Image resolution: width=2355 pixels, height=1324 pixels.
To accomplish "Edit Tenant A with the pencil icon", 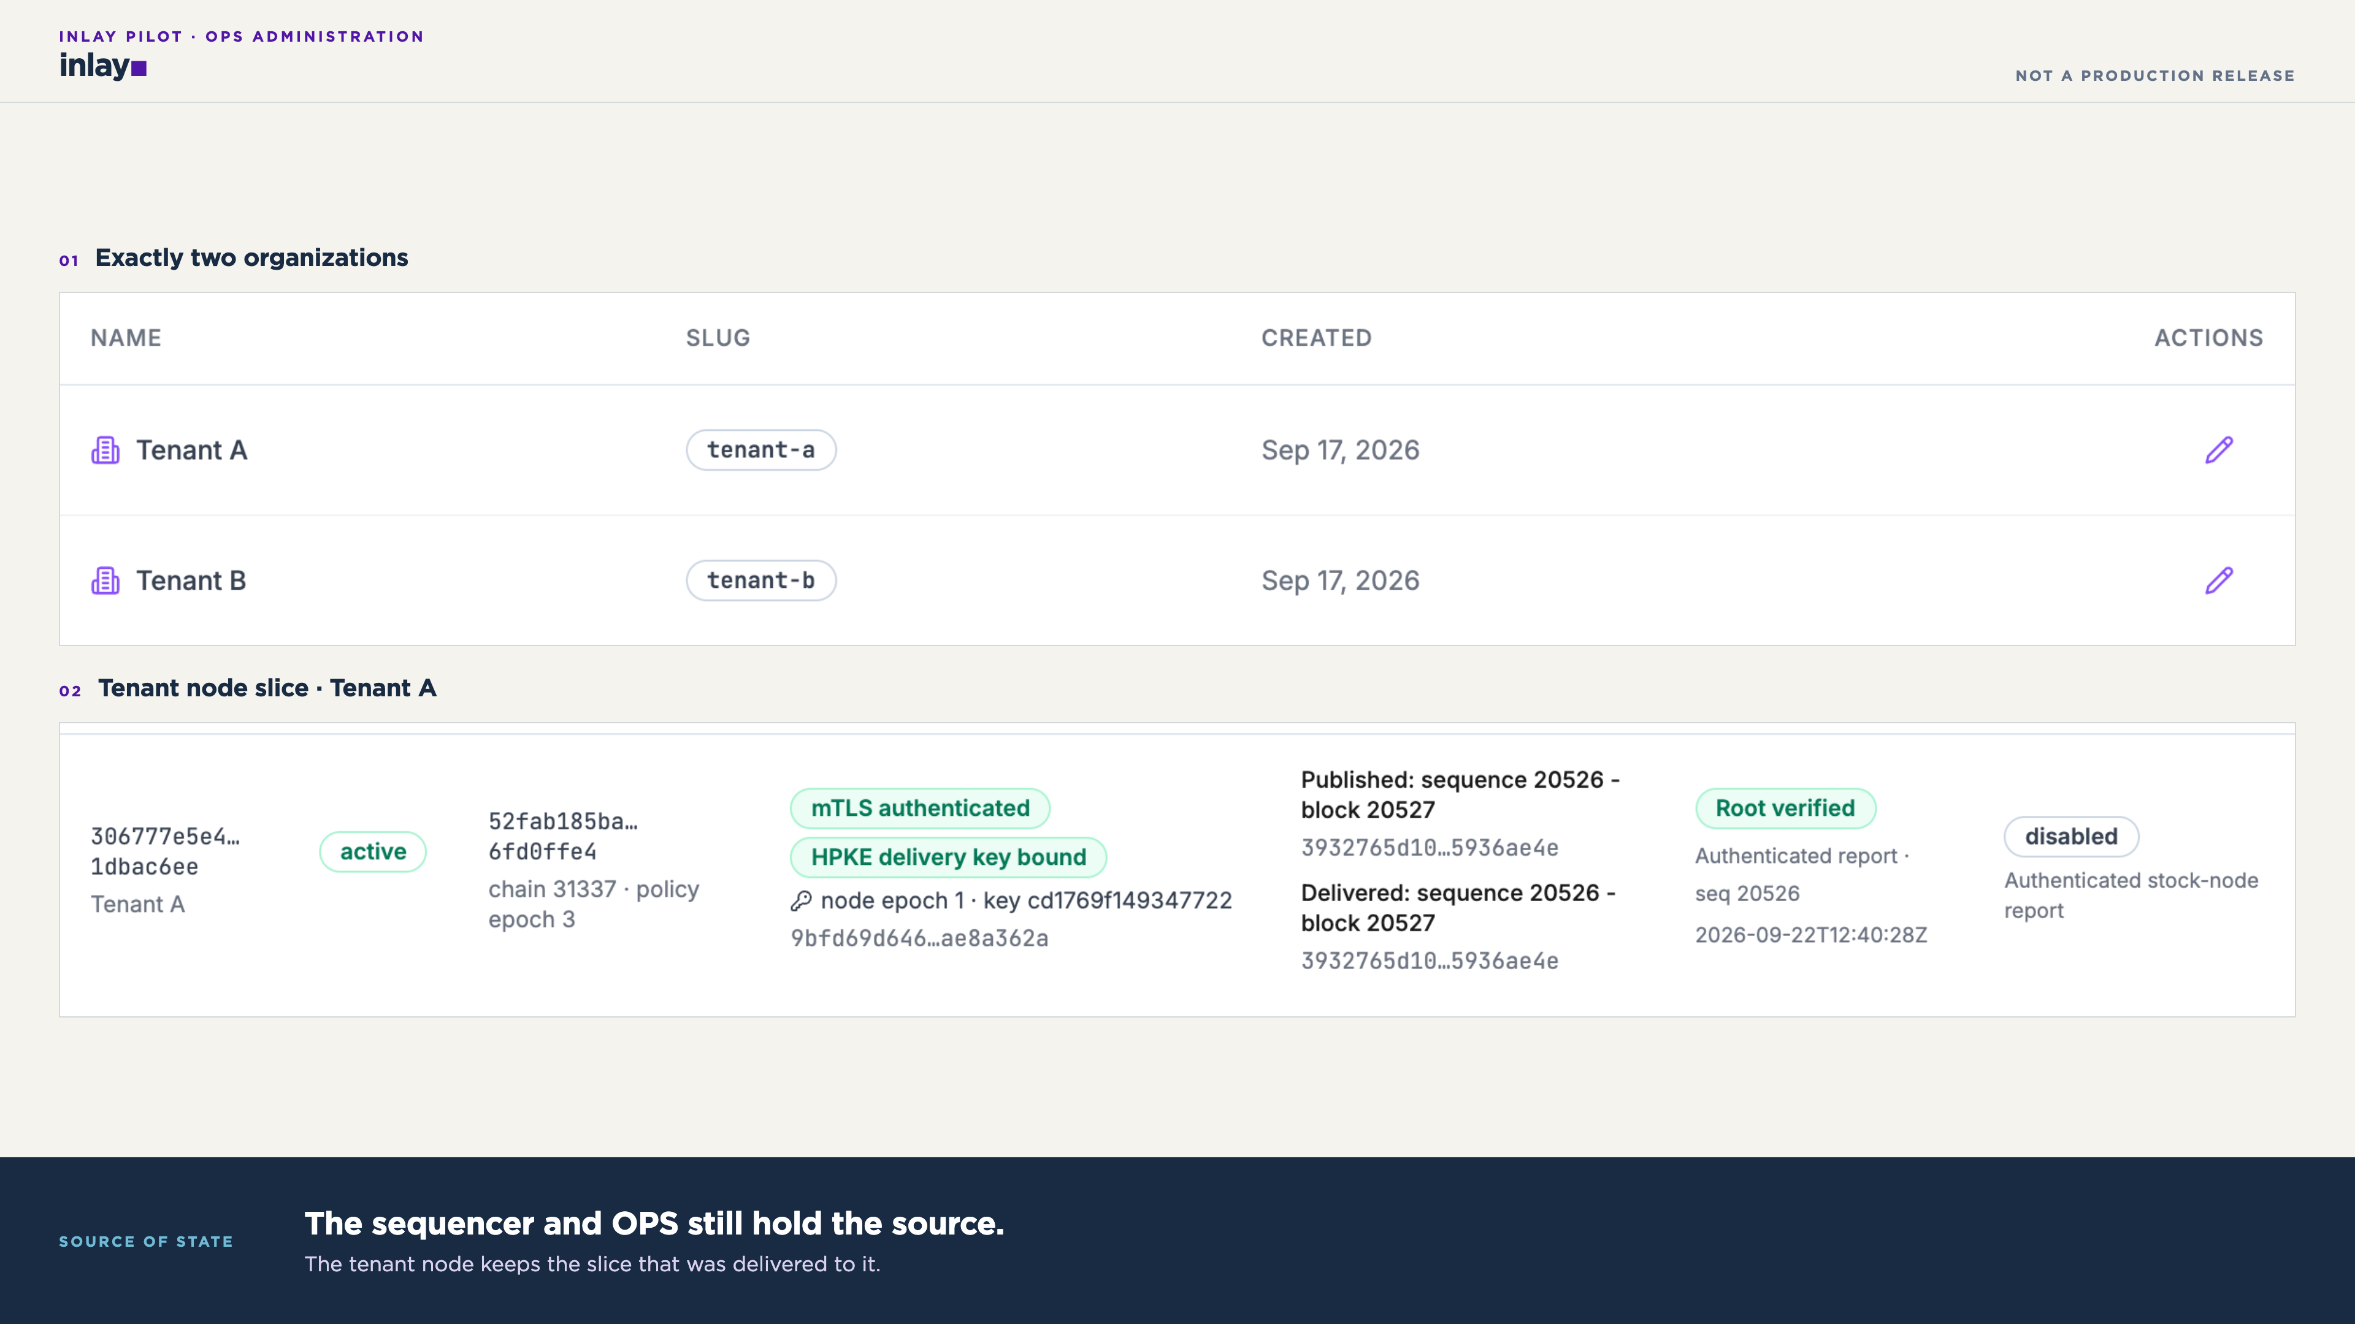I will click(x=2219, y=451).
